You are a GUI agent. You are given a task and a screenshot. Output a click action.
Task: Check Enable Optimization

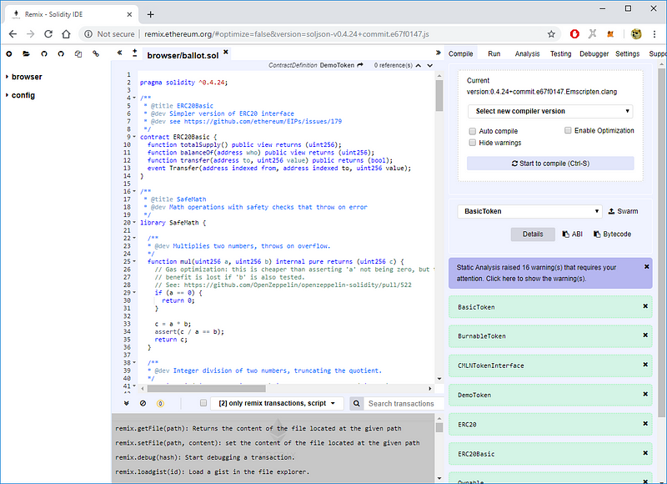(568, 130)
